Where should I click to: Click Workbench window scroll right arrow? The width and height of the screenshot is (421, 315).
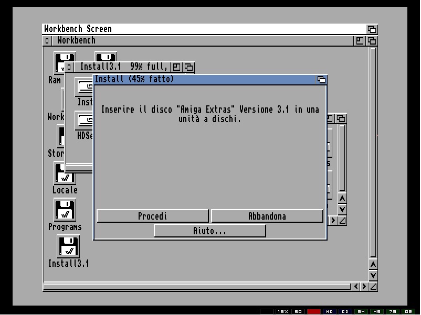[364, 286]
